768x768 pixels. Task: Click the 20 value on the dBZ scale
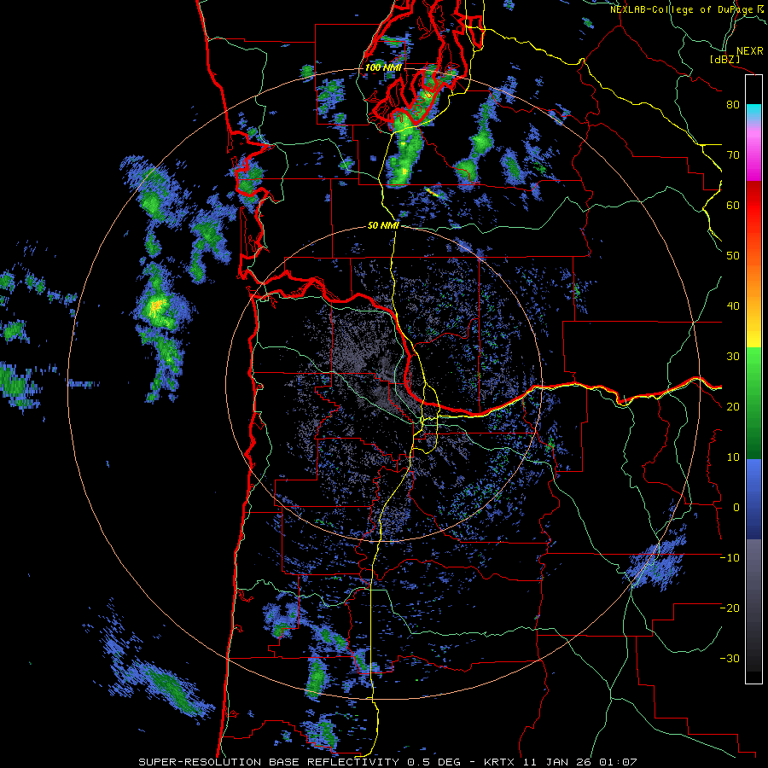[733, 407]
